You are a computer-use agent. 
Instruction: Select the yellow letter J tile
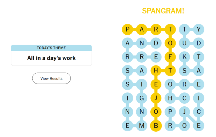coord(156,98)
